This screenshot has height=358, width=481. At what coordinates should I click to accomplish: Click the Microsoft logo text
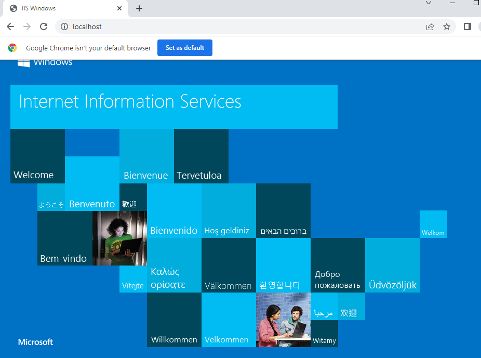tap(36, 342)
